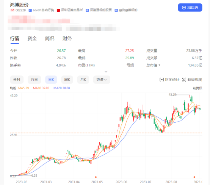Select the 月K chart period
The width and height of the screenshot is (210, 185).
83,80
